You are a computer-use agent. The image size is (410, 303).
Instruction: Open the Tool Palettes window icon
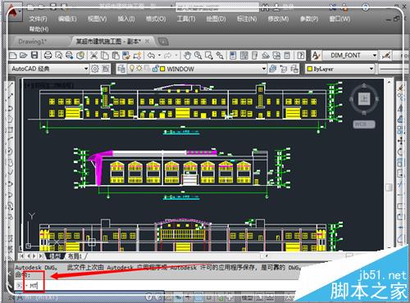(254, 56)
